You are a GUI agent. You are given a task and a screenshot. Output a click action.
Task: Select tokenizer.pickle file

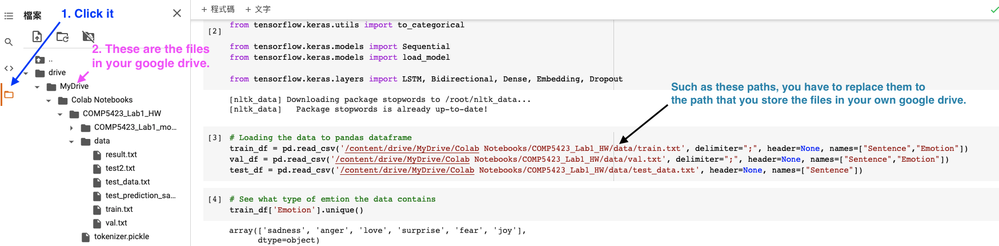tap(121, 236)
